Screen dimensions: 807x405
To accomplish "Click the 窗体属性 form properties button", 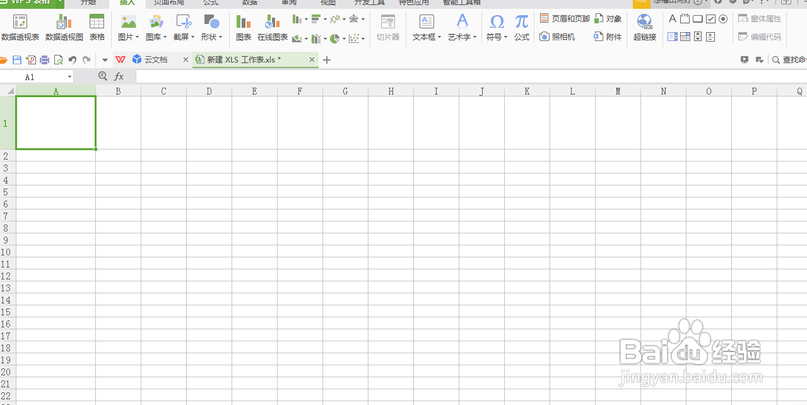I will tap(760, 19).
